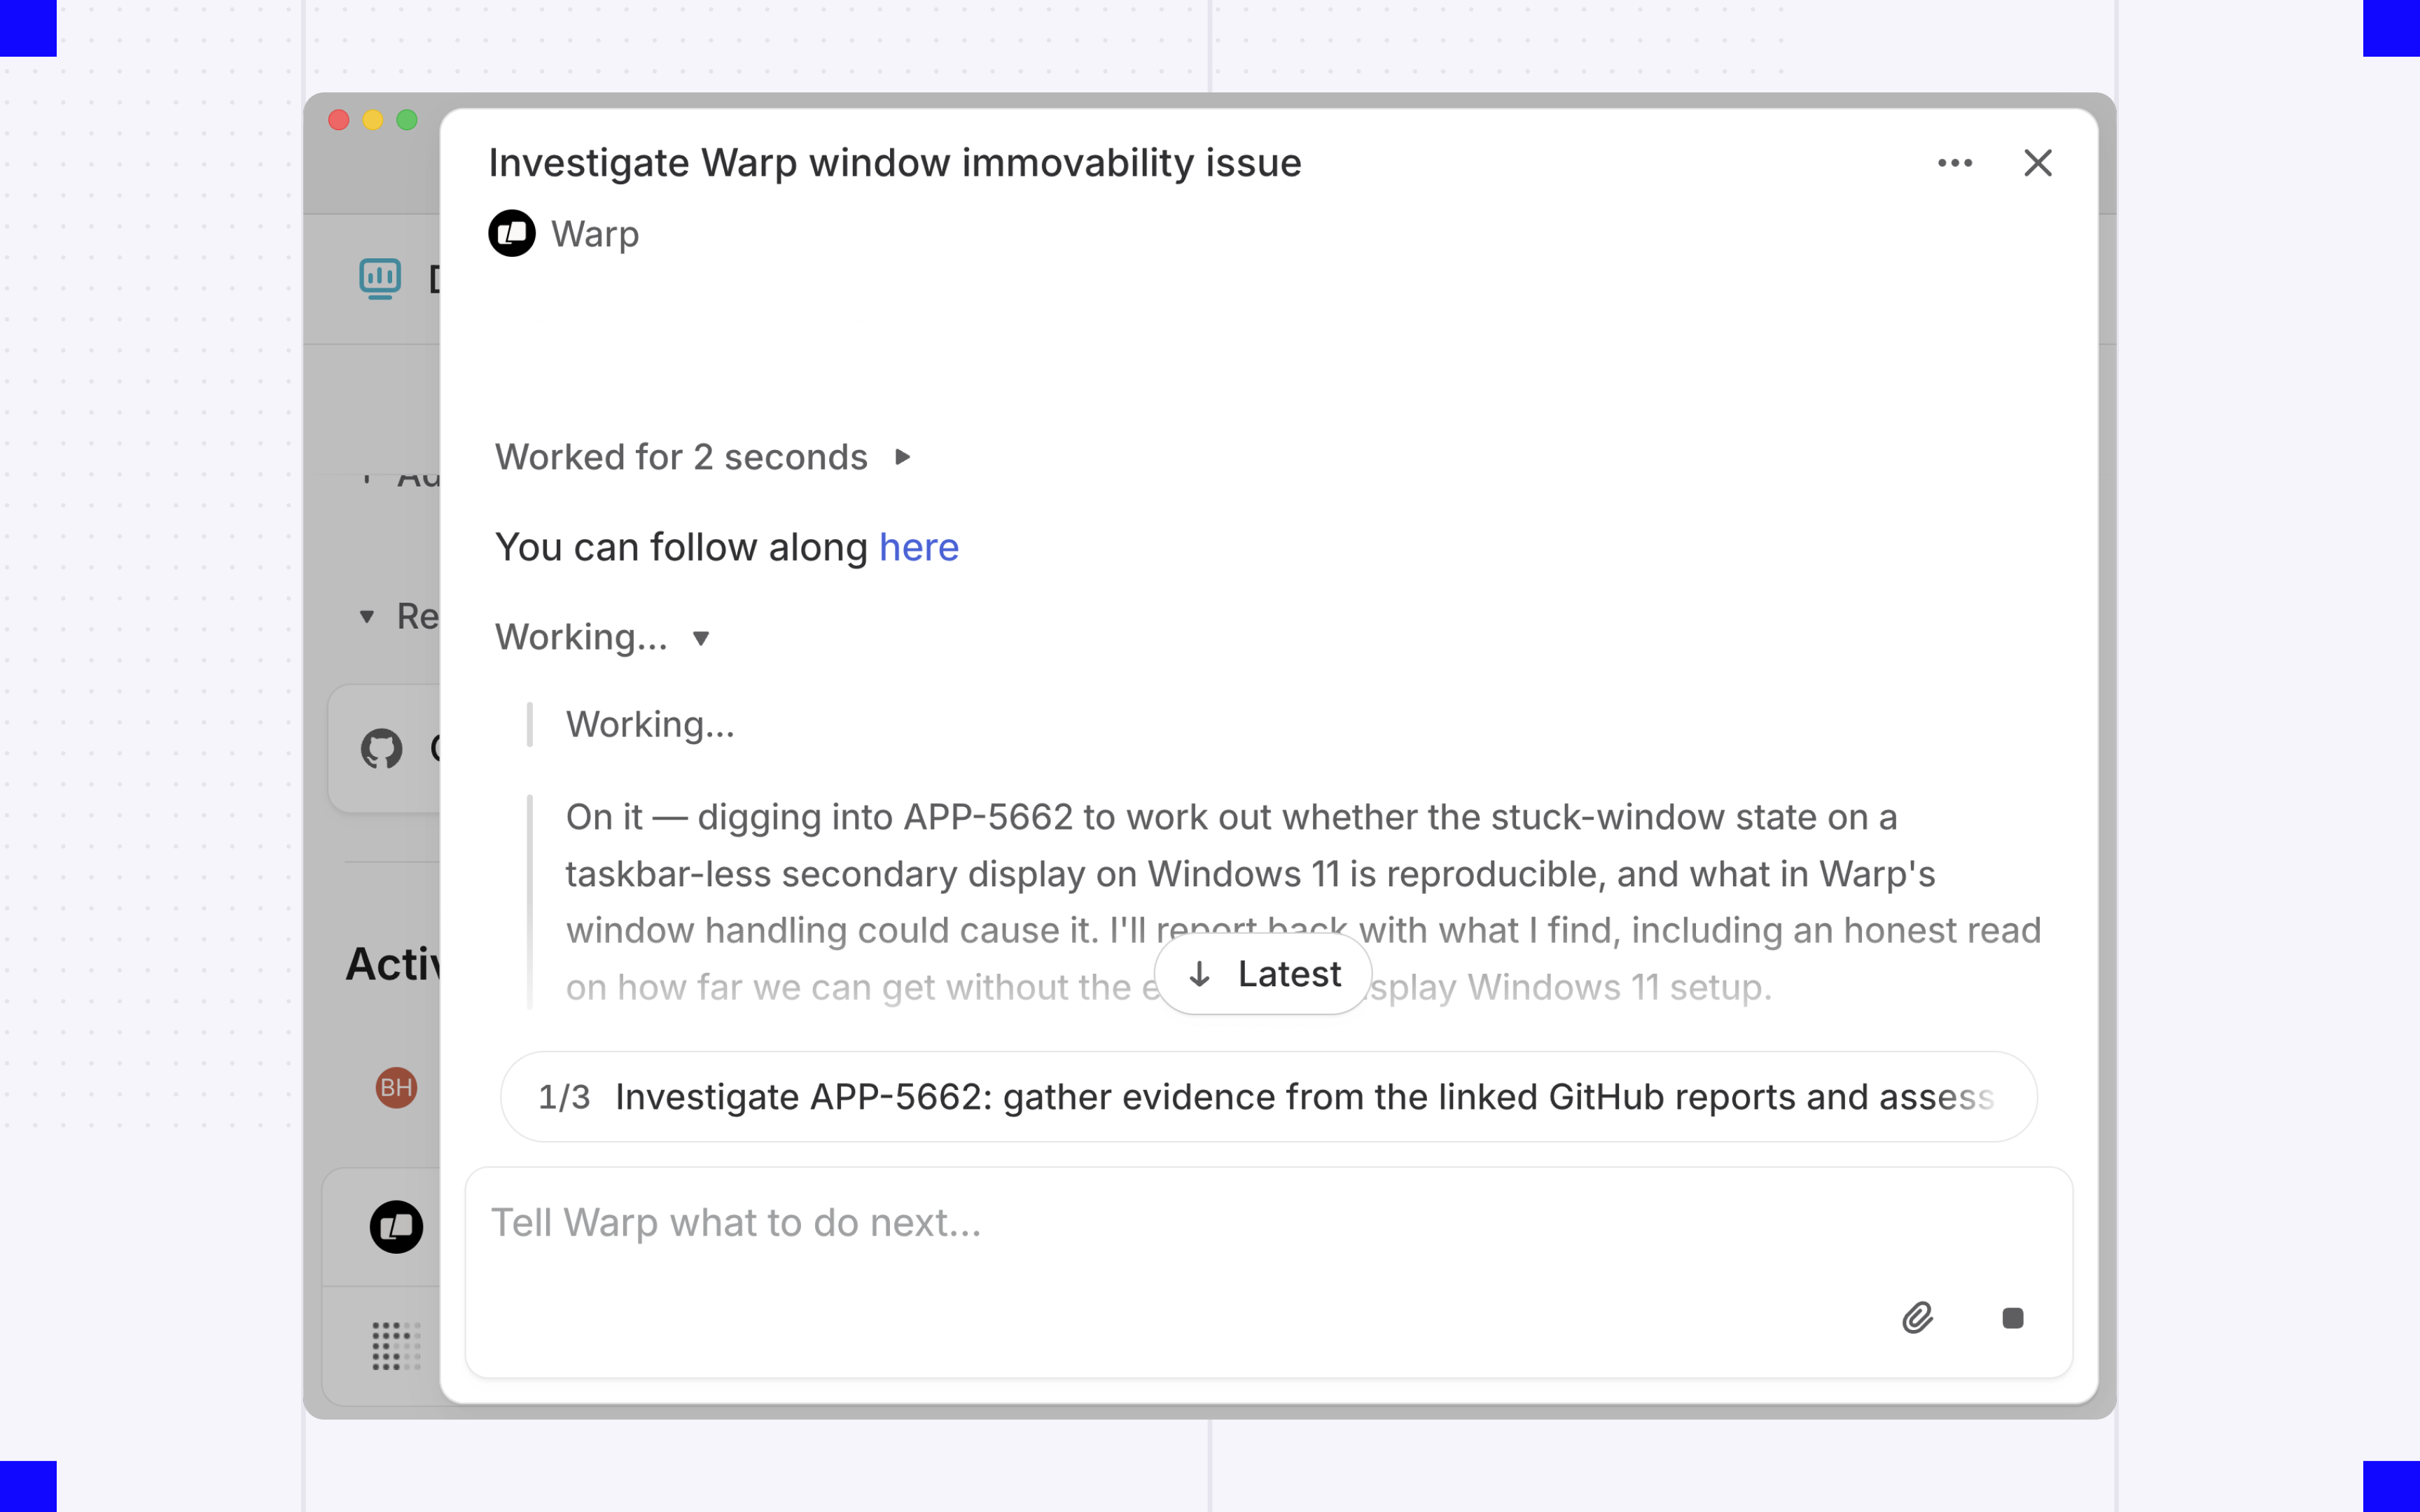Open the three-dot more options menu
This screenshot has height=1512, width=2420.
(1955, 163)
